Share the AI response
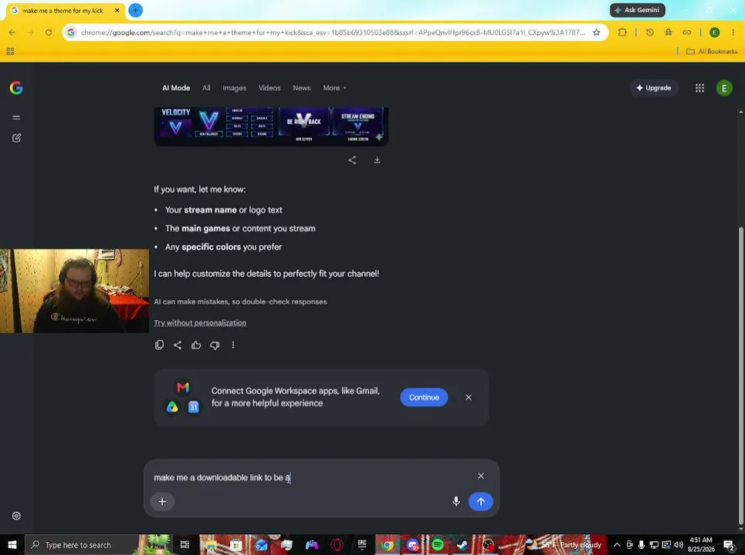 [x=178, y=345]
